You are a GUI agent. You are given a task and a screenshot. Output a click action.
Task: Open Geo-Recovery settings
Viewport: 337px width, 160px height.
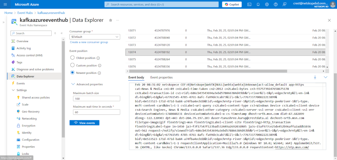tap(31, 112)
